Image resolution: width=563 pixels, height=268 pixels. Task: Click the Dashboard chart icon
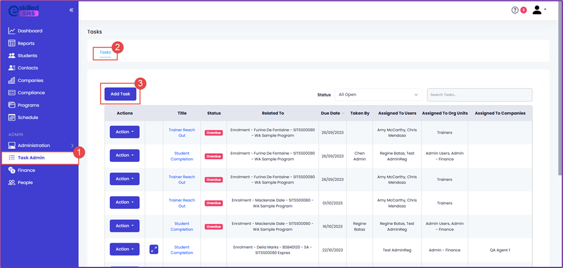pyautogui.click(x=12, y=31)
